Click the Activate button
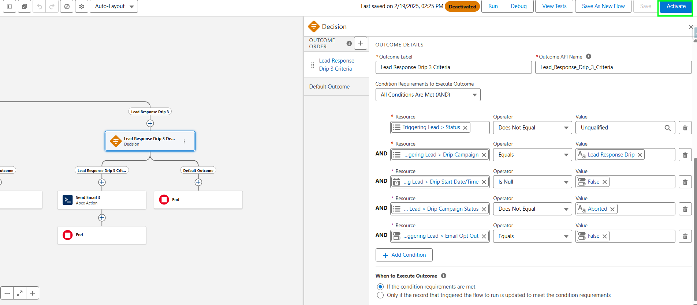This screenshot has height=305, width=697. (676, 6)
